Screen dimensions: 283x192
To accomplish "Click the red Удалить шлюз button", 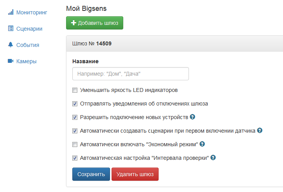I will (x=135, y=174).
